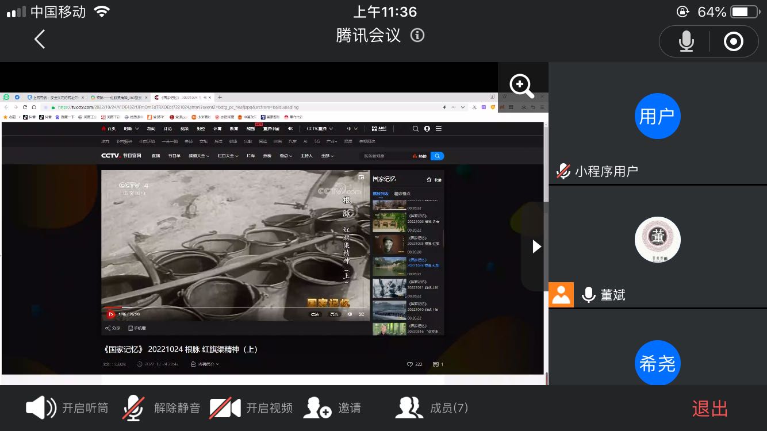Click blue search button on CCTV site
This screenshot has width=767, height=431.
coord(437,156)
